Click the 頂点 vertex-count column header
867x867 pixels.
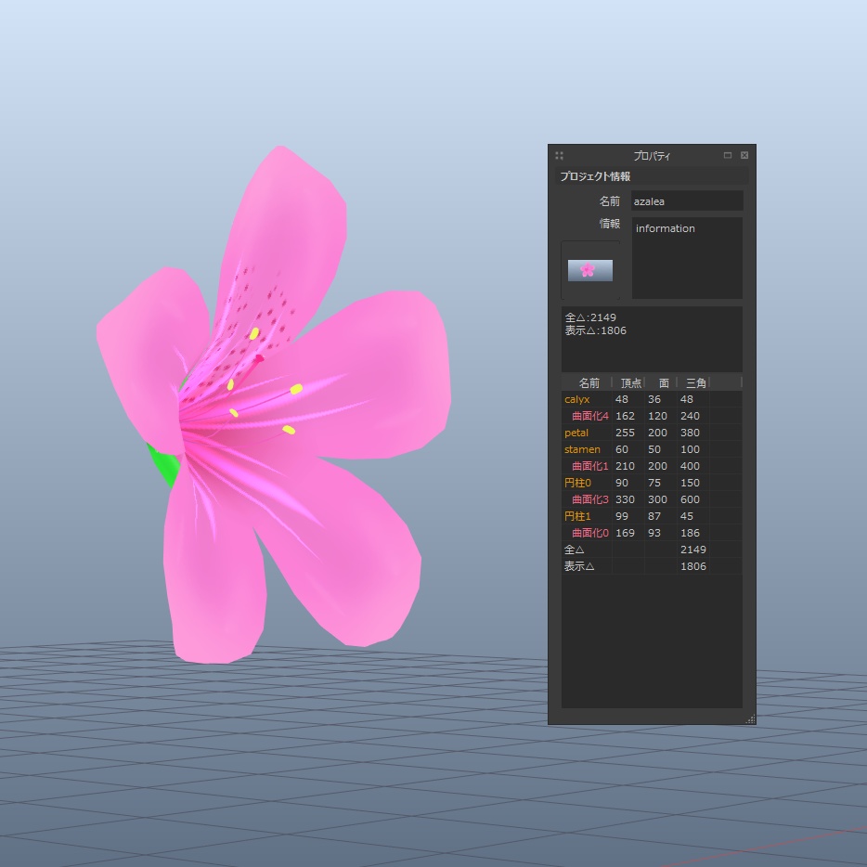tap(630, 382)
